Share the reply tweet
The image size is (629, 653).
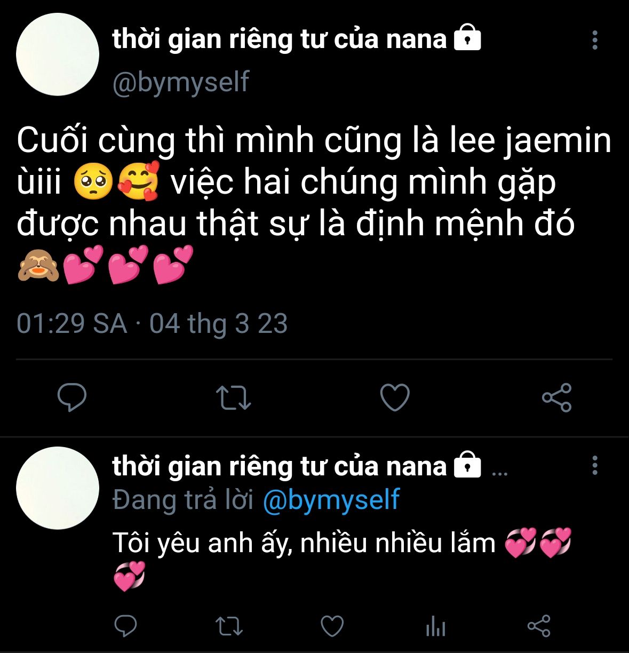coord(538,626)
